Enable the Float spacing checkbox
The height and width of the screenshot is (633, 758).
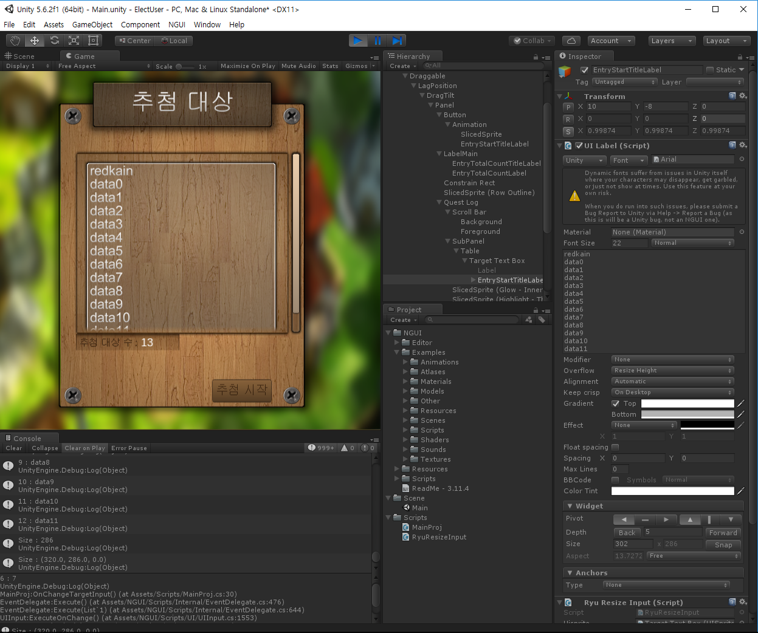pos(615,447)
